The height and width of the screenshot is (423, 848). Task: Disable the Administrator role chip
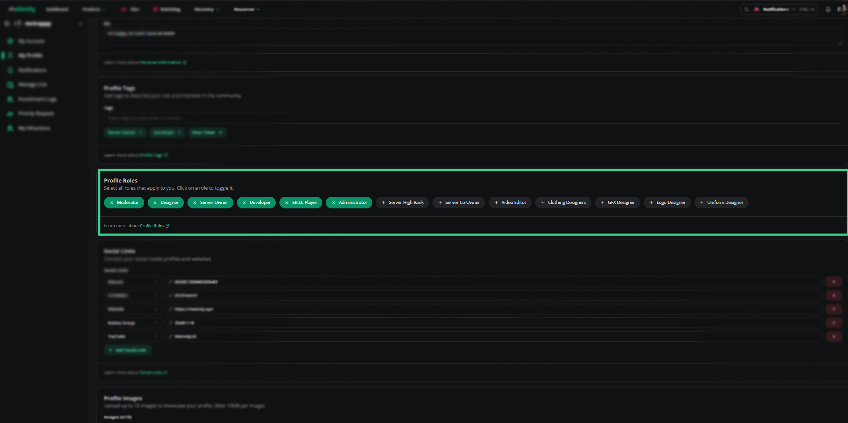pyautogui.click(x=349, y=203)
